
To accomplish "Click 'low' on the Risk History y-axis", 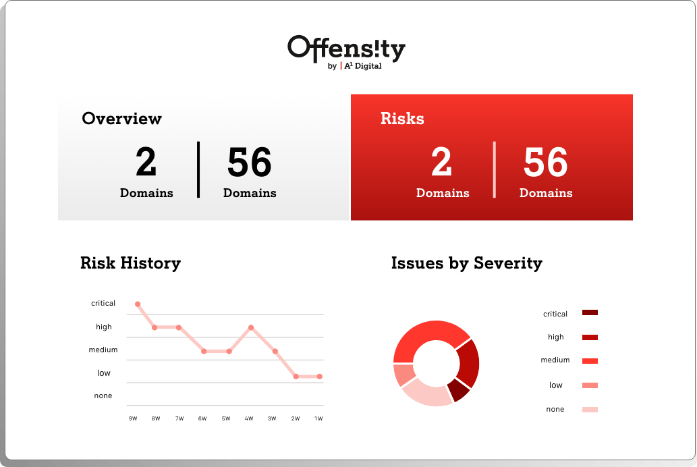I will pyautogui.click(x=104, y=373).
